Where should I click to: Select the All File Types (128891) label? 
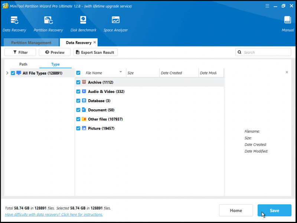click(x=42, y=73)
